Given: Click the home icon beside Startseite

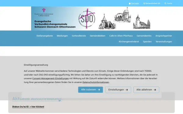Looking at the screenshot, I should click(x=130, y=3).
